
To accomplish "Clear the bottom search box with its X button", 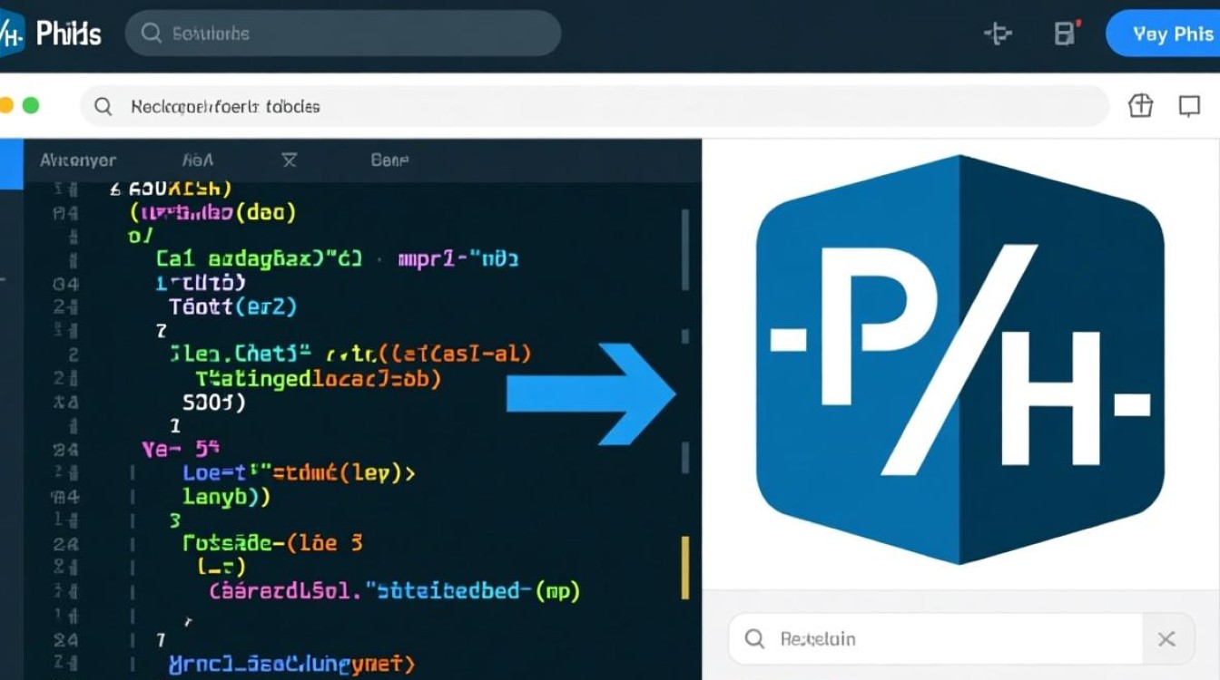I will tap(1166, 639).
